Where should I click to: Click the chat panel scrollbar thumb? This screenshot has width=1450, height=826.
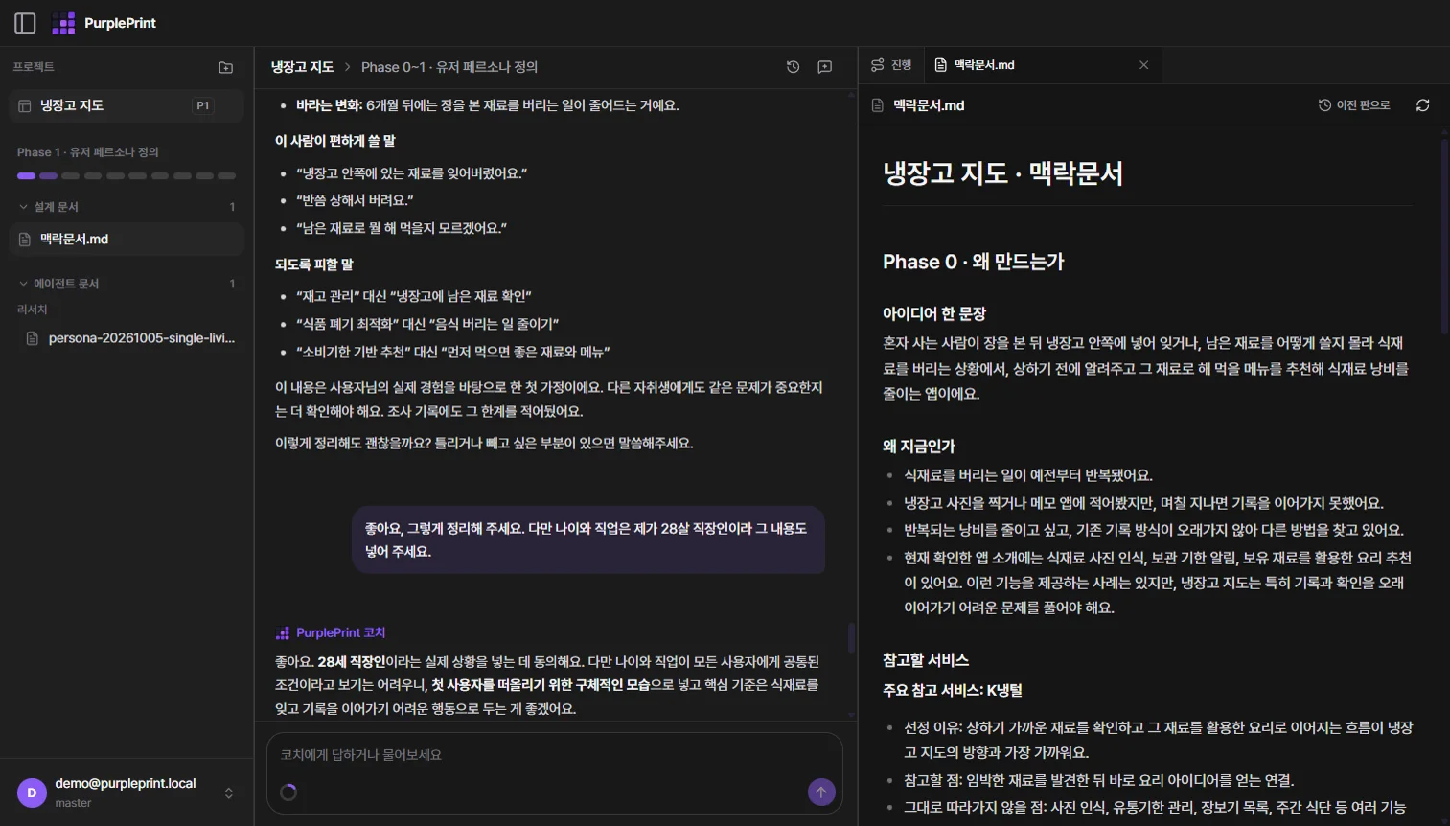[x=851, y=638]
